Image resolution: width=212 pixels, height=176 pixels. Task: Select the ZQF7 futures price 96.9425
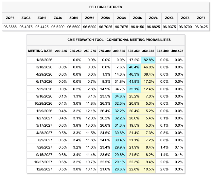pos(201,27)
